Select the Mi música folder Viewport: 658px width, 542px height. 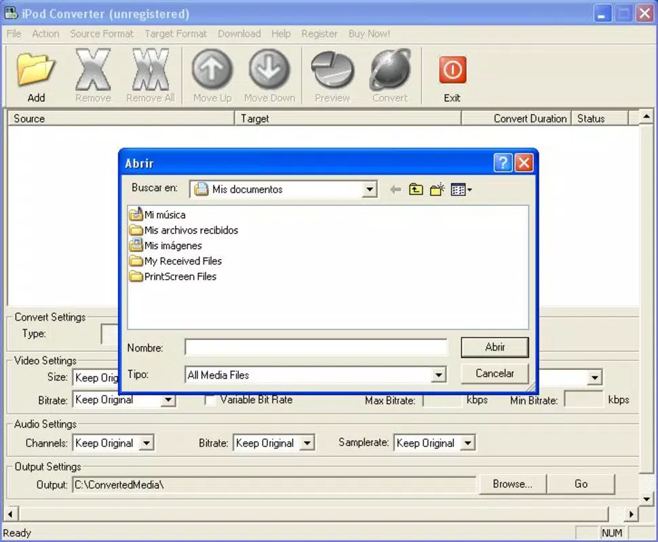(158, 215)
